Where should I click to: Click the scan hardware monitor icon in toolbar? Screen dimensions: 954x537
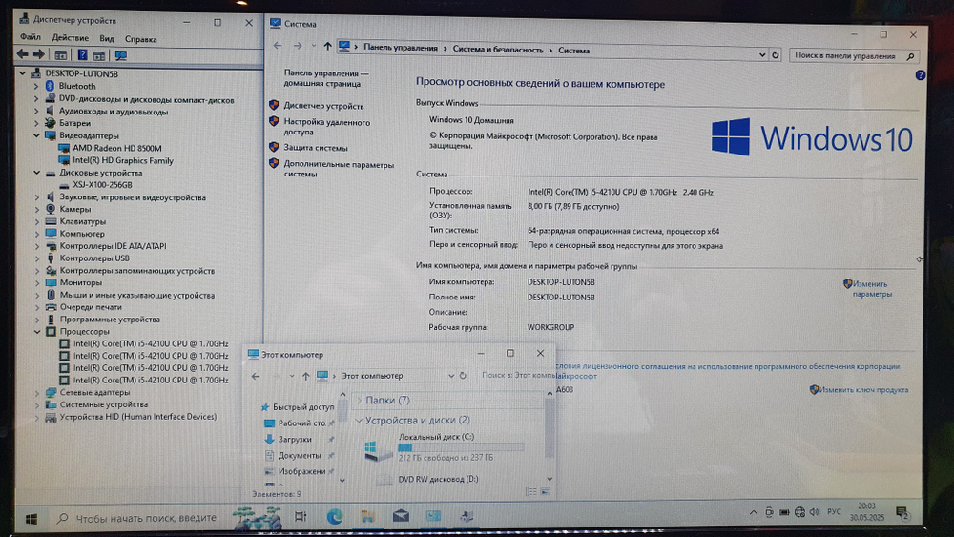pos(121,55)
